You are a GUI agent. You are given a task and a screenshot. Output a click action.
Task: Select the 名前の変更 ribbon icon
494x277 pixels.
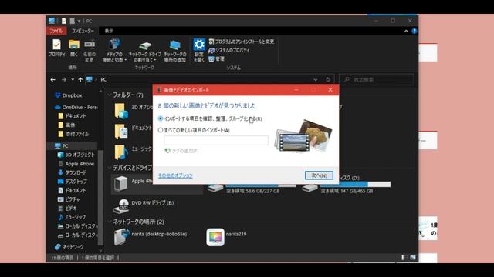[90, 50]
